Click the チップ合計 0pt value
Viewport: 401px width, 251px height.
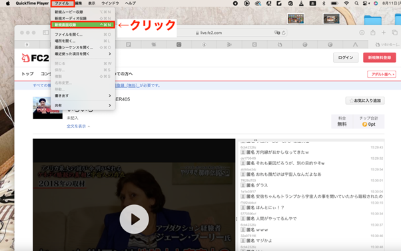368,125
